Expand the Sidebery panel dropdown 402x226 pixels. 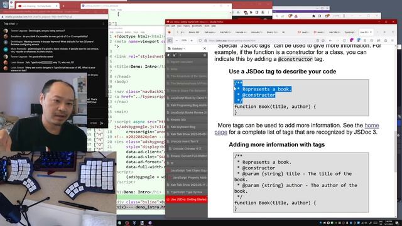[178, 48]
